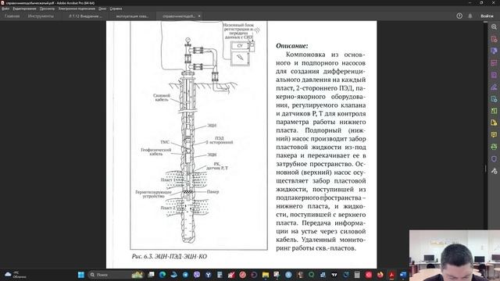Open the purple document tool icon in the right panel
The height and width of the screenshot is (281, 500).
click(x=494, y=75)
